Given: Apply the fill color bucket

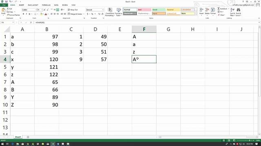Looking at the screenshot, I should pyautogui.click(x=41, y=14).
